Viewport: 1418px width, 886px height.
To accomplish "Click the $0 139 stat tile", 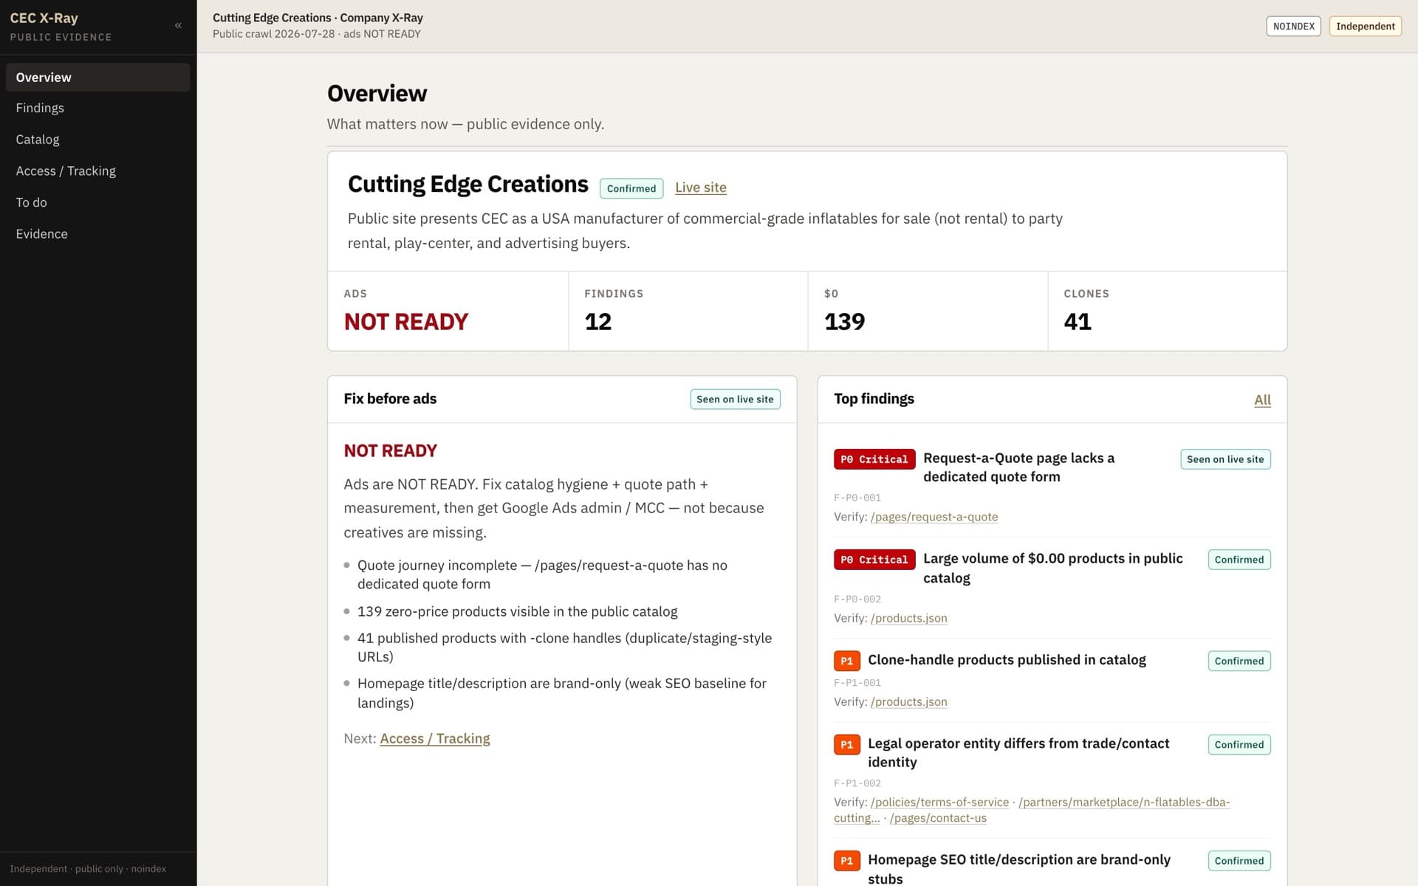I will point(928,311).
